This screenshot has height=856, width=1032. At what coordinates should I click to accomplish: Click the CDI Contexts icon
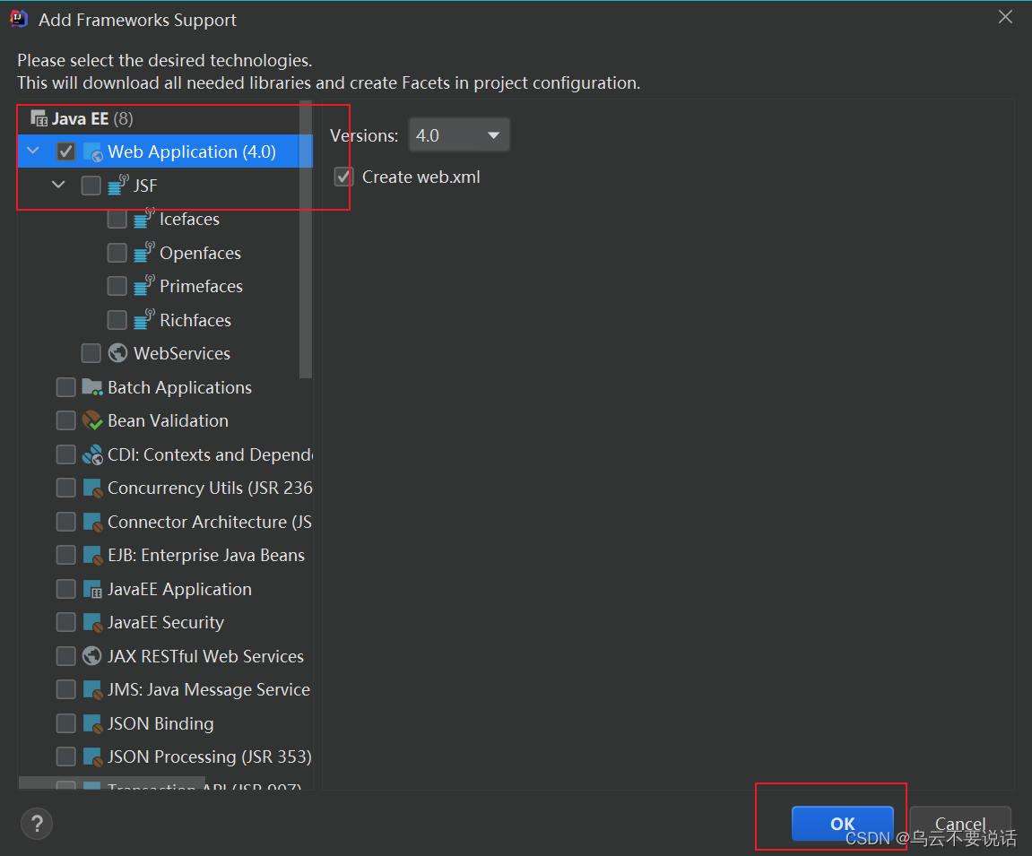pos(92,454)
